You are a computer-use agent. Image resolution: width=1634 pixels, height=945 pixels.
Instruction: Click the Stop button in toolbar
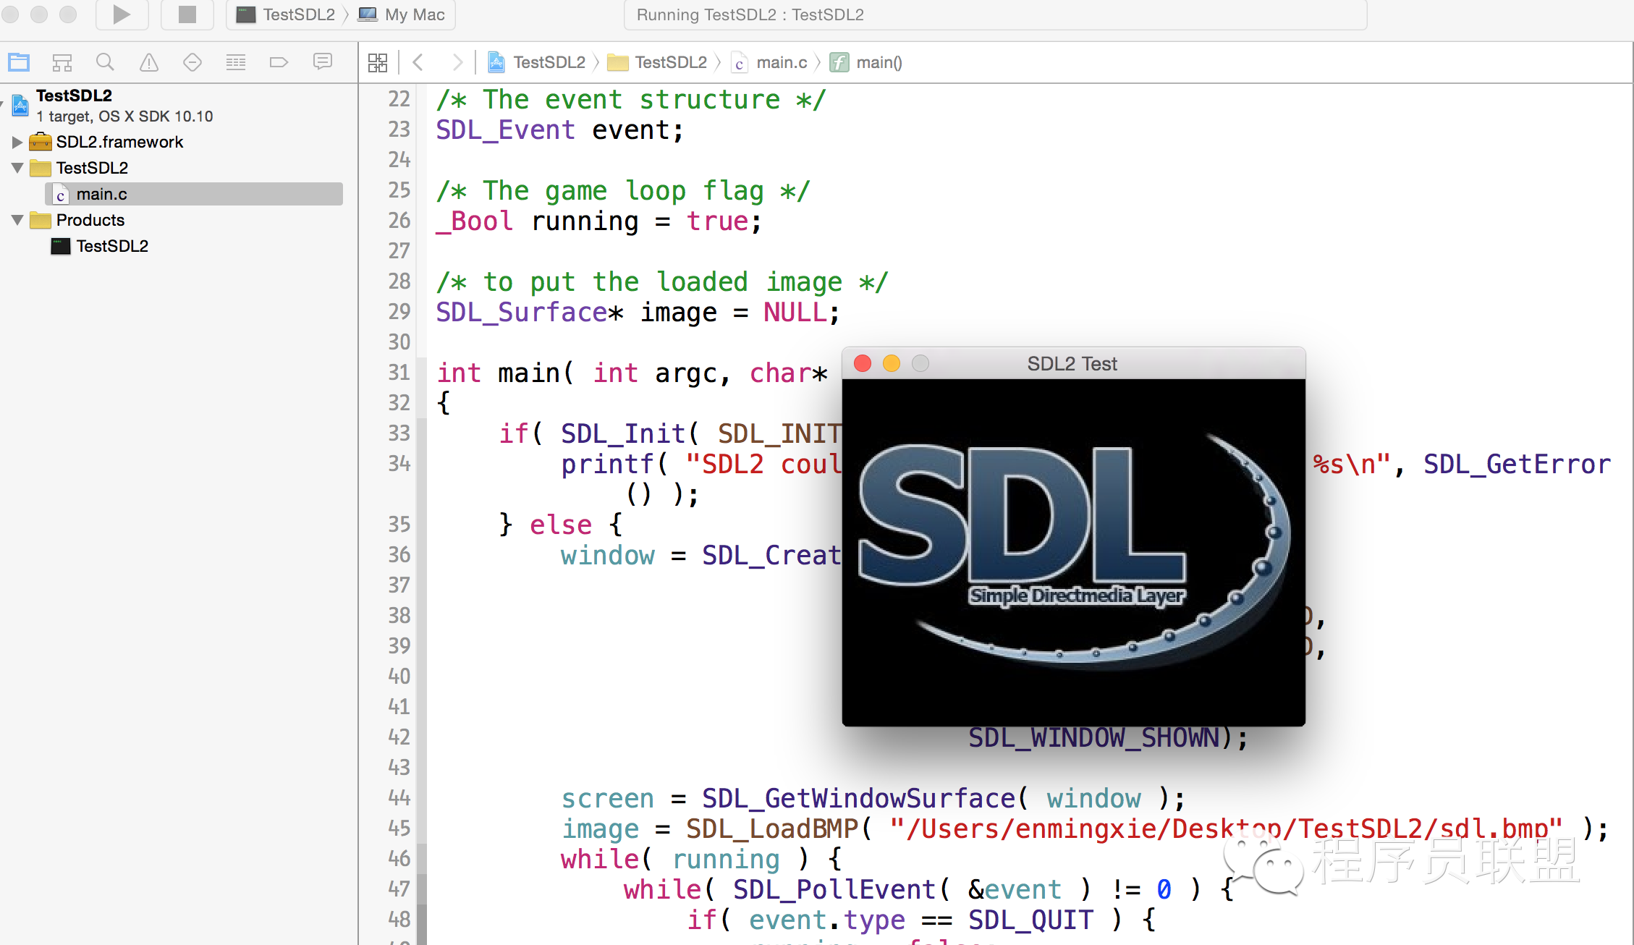187,14
